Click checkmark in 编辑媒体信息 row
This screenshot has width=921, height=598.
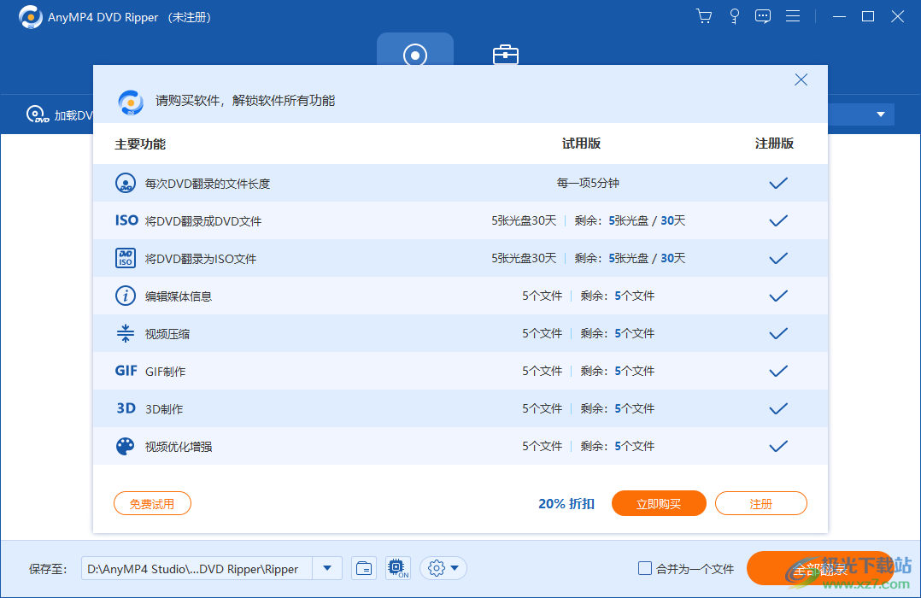coord(778,296)
